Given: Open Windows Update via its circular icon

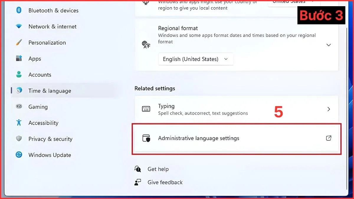Looking at the screenshot, I should (18, 155).
